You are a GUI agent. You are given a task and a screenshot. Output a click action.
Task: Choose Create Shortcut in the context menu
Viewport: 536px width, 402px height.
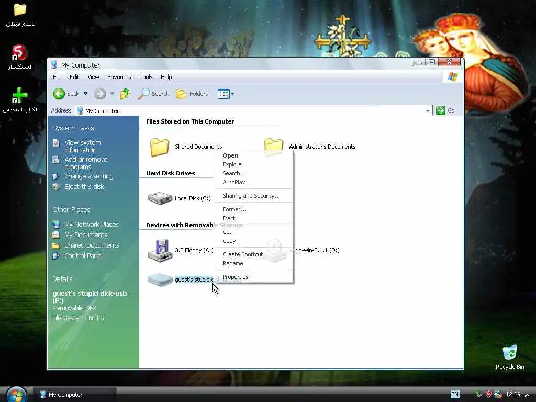tap(253, 255)
